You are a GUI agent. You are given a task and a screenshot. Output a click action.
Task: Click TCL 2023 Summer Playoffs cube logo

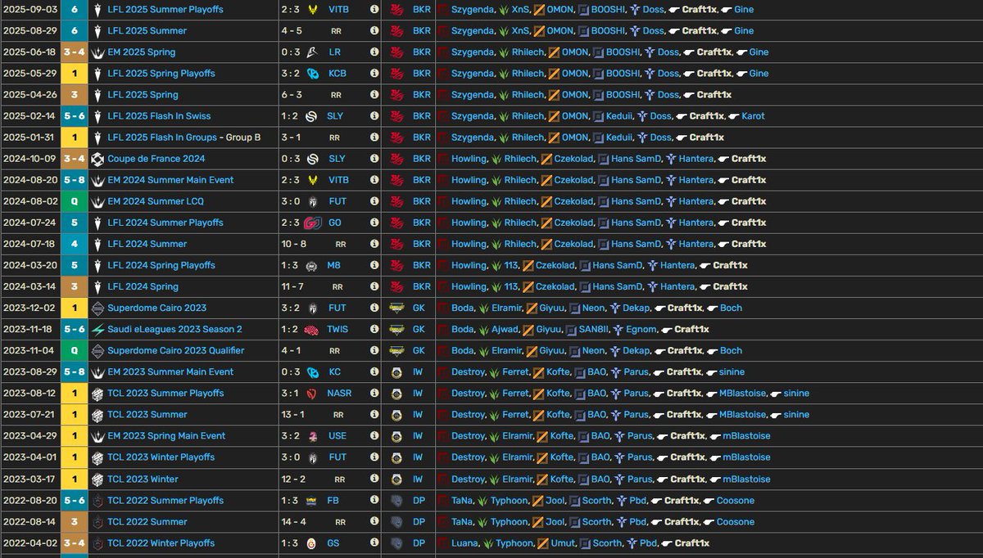point(97,393)
